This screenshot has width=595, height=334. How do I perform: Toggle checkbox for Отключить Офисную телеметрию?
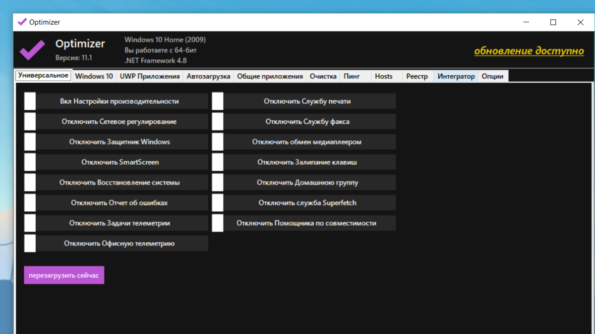(30, 243)
